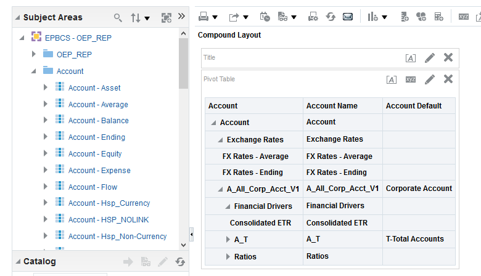Viewport: 481px width, 276px height.
Task: Collapse Exchange Rates row in pivot table
Action: click(x=221, y=140)
